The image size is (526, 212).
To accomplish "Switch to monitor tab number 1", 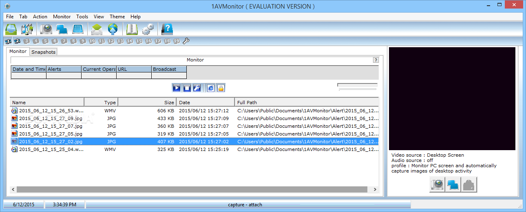I will pyautogui.click(x=8, y=41).
